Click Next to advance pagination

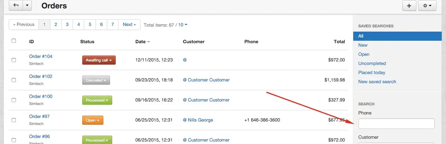pos(129,25)
